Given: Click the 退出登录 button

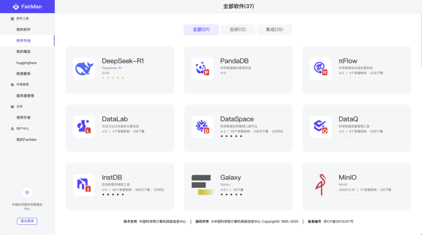Looking at the screenshot, I should [x=27, y=221].
